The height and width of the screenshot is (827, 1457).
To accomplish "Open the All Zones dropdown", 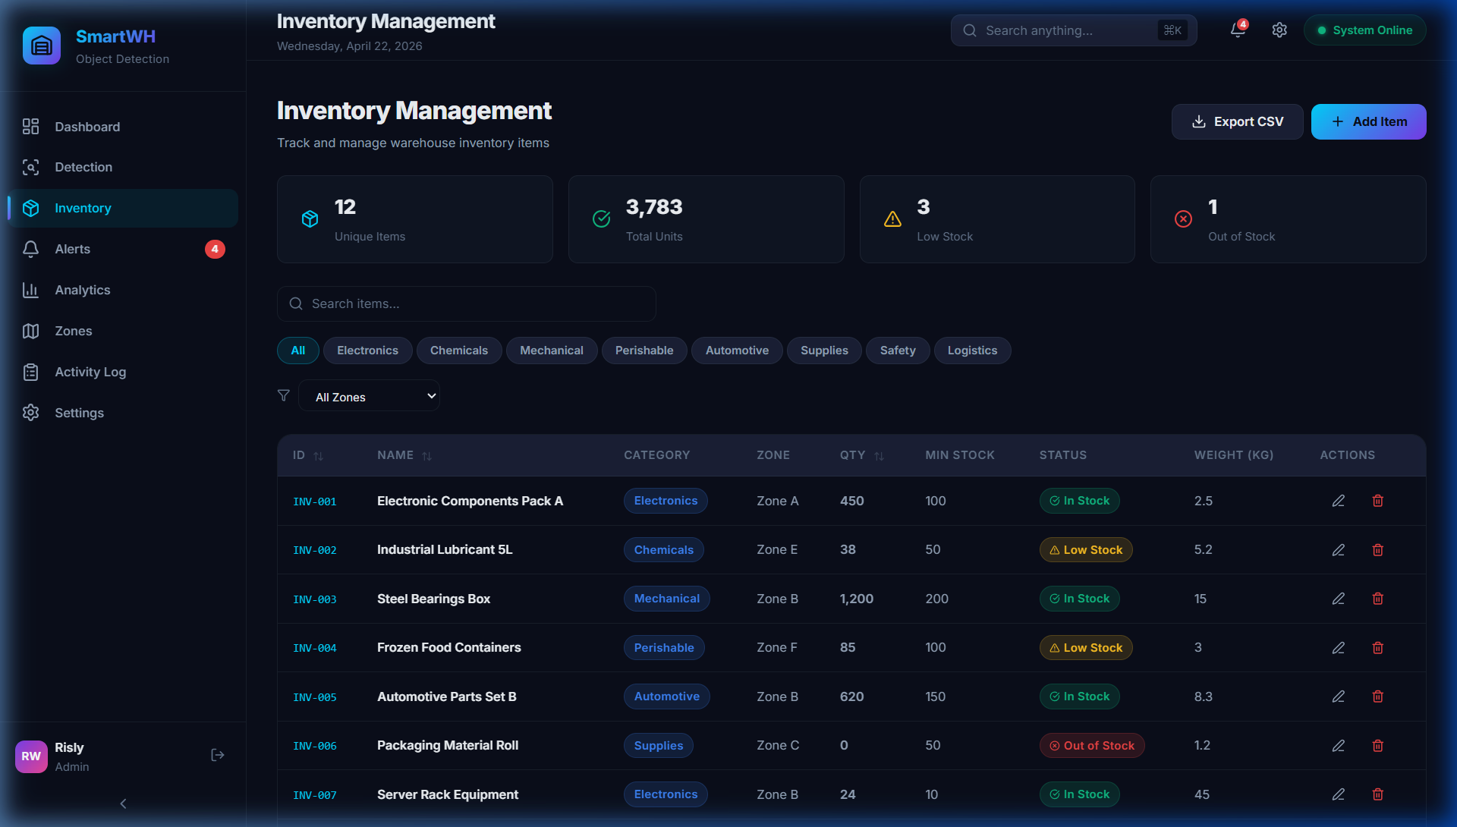I will [370, 396].
